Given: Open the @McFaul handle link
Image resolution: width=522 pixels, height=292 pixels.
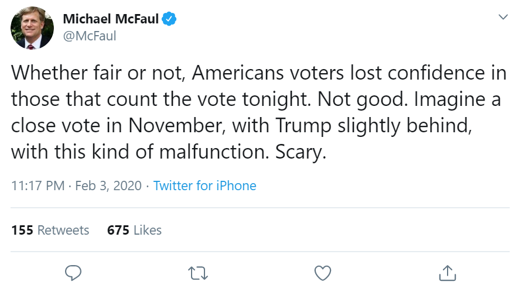Looking at the screenshot, I should click(89, 36).
